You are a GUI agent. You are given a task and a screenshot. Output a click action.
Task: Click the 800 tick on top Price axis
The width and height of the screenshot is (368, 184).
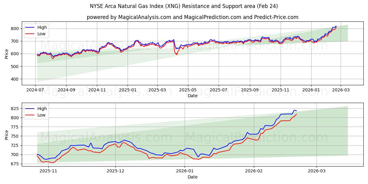pyautogui.click(x=16, y=28)
